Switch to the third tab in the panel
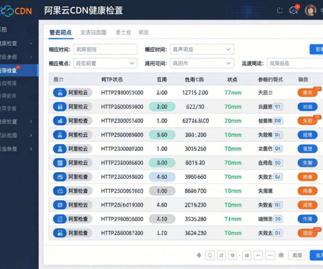The image size is (323, 269). click(x=123, y=32)
